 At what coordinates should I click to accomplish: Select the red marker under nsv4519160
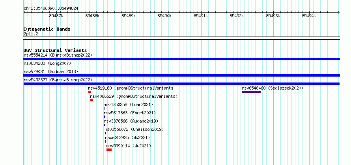point(90,92)
